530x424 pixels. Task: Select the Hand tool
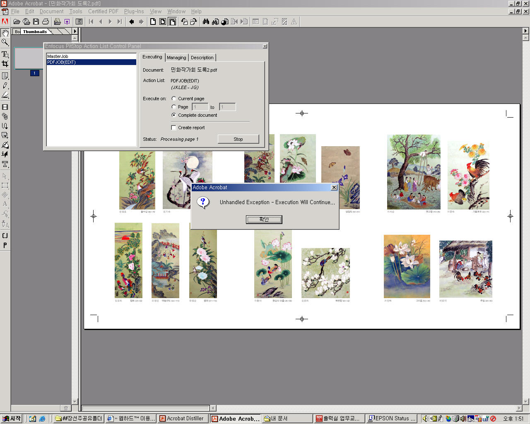click(x=5, y=33)
